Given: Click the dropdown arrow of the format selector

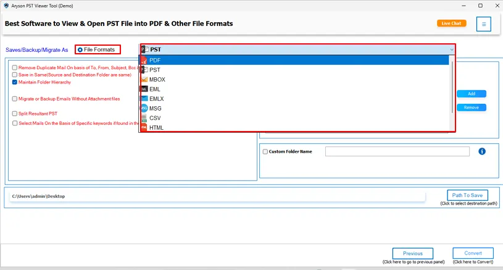Looking at the screenshot, I should tap(451, 49).
